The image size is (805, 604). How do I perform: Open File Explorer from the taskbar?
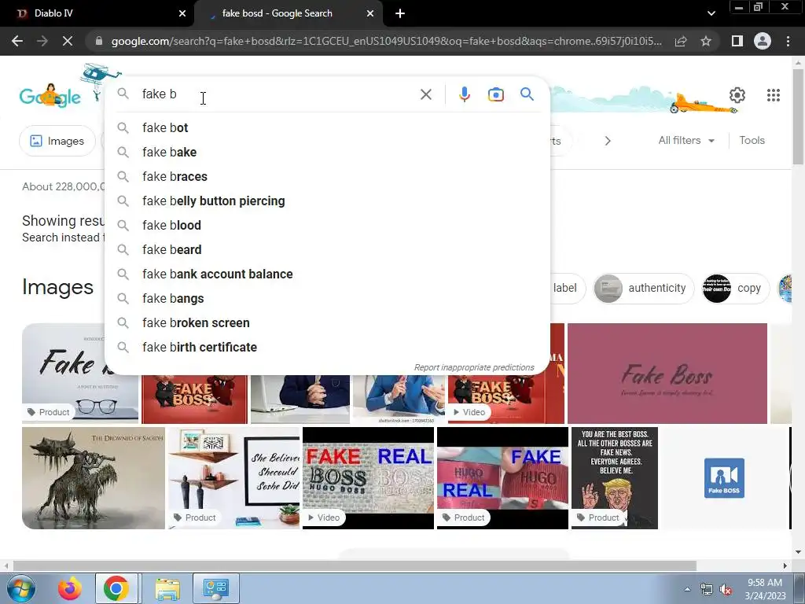tap(167, 588)
